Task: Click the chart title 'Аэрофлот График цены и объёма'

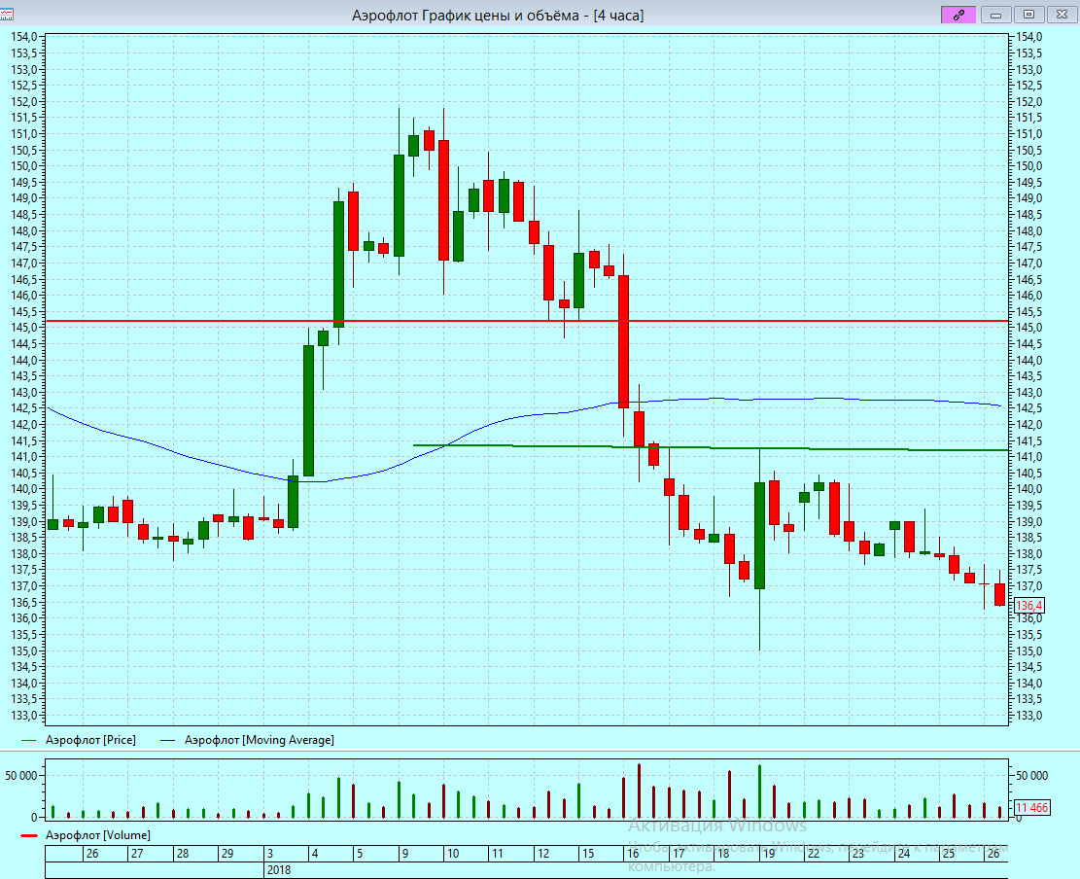Action: tap(466, 16)
